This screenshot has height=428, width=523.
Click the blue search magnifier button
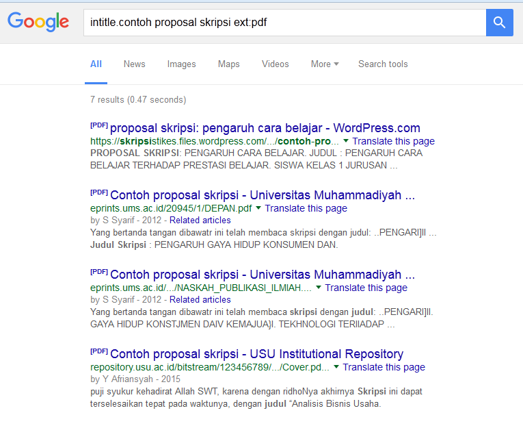pyautogui.click(x=499, y=23)
